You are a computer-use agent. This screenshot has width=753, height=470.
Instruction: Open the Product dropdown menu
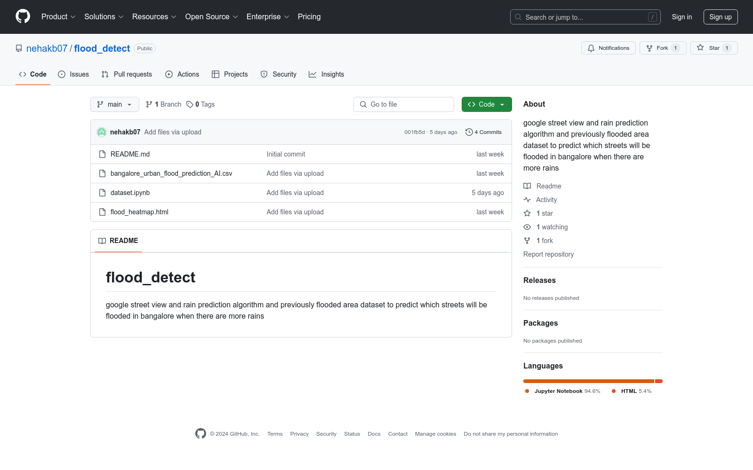(58, 17)
